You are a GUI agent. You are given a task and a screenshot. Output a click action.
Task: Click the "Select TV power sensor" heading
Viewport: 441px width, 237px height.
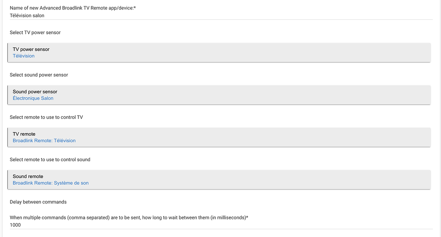pos(35,33)
